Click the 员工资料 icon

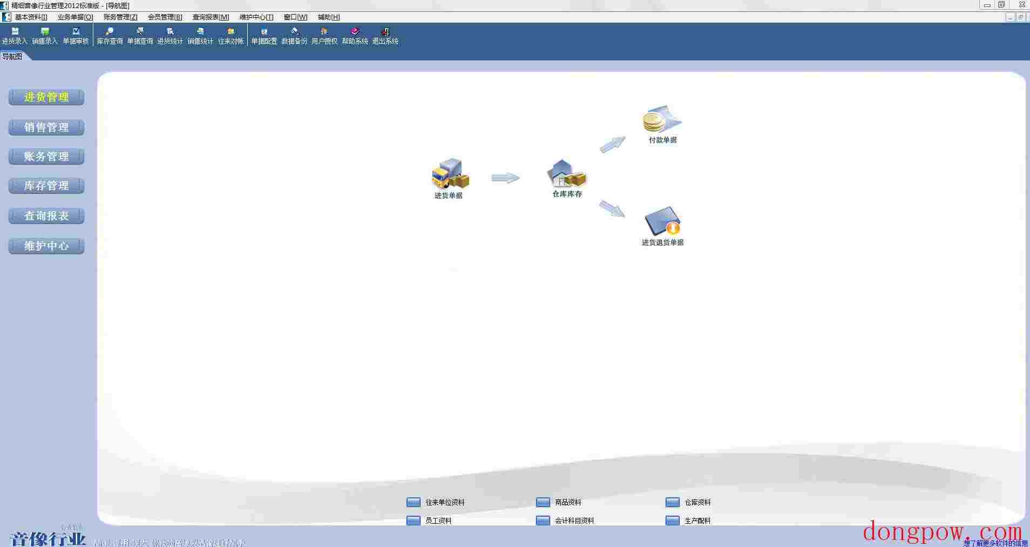point(413,521)
